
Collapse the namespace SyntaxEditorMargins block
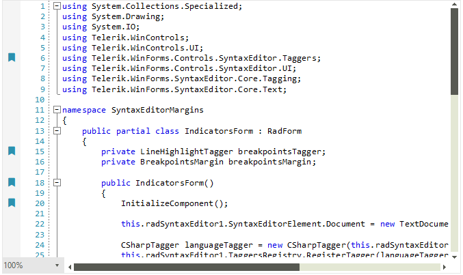pos(57,110)
